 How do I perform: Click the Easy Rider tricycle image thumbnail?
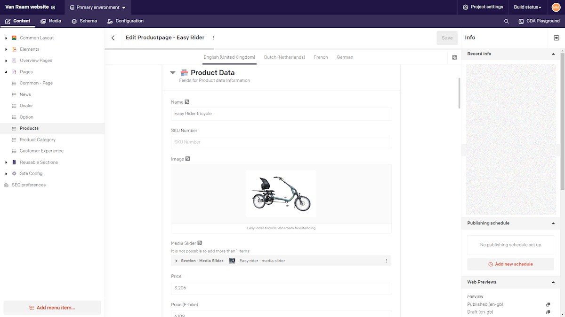(281, 194)
